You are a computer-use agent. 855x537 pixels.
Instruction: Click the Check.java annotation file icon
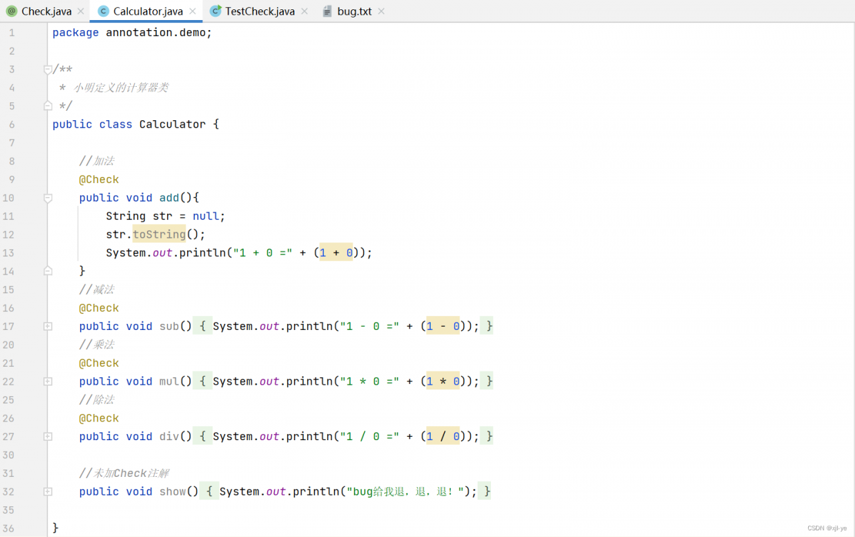[x=11, y=11]
